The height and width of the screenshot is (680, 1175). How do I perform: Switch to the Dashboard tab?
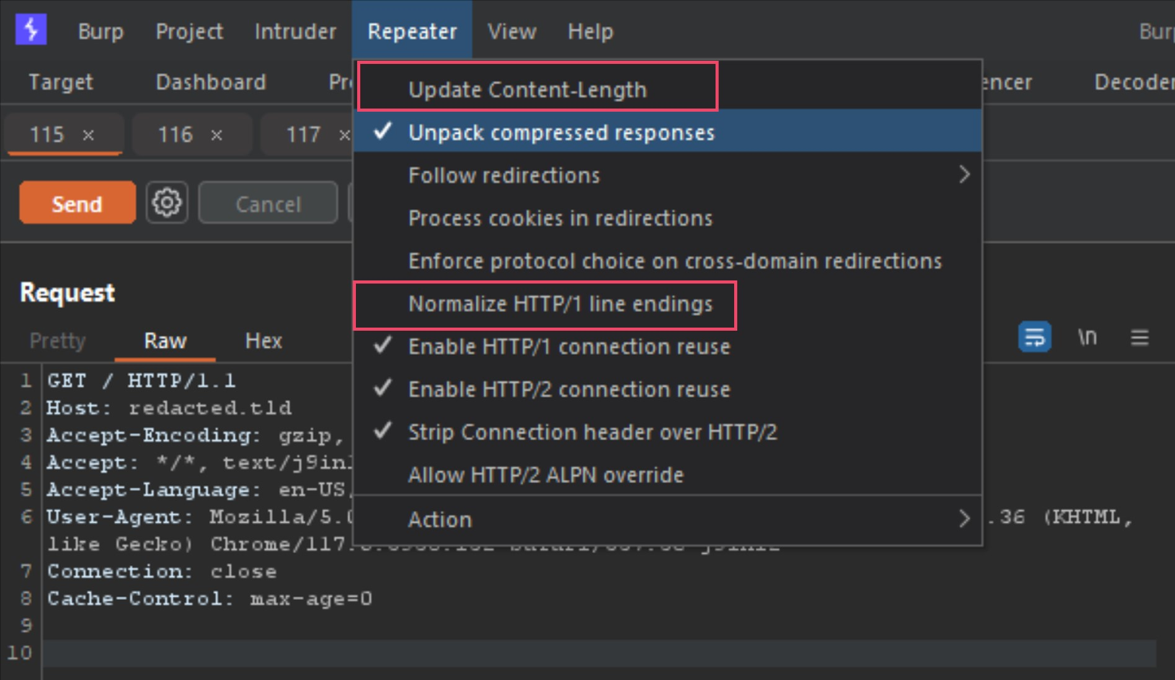click(x=211, y=82)
